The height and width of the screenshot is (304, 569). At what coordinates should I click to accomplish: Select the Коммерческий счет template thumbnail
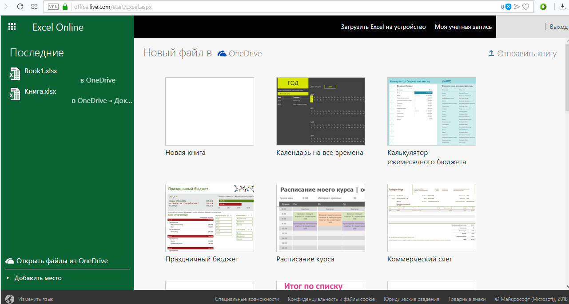(x=432, y=218)
